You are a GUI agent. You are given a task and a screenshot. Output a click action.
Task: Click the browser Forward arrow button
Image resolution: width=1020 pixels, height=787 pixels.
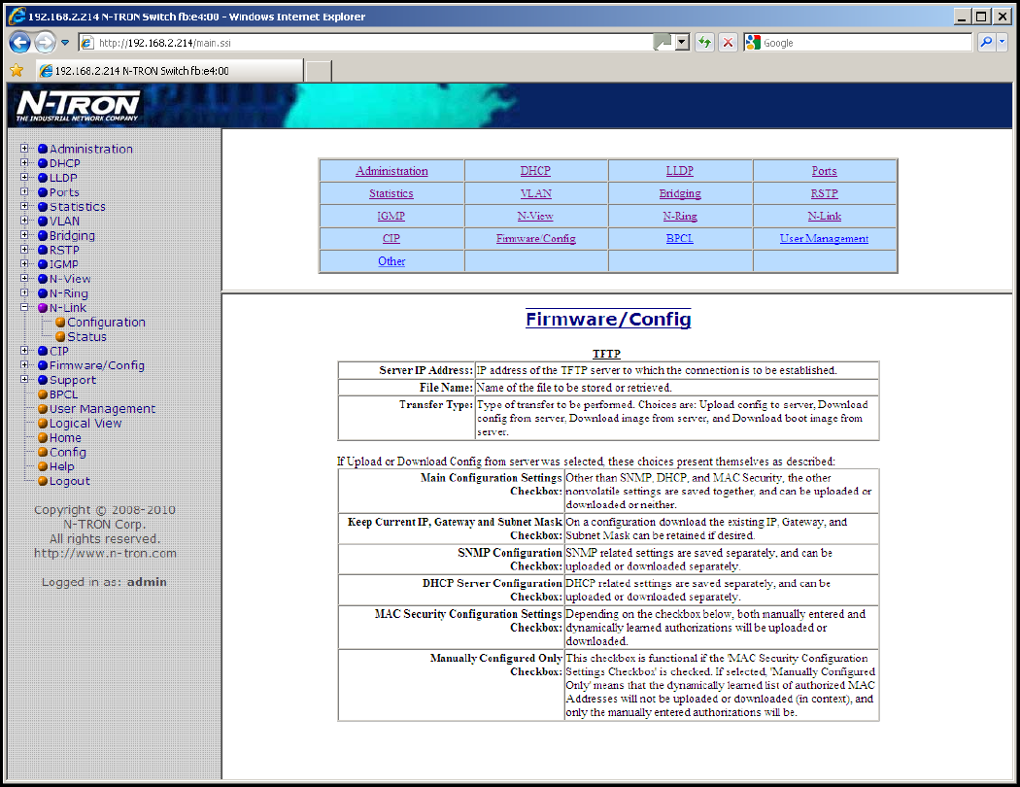click(x=45, y=43)
